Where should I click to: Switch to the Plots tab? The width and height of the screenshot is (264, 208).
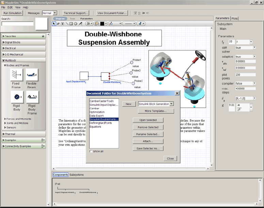point(235,18)
